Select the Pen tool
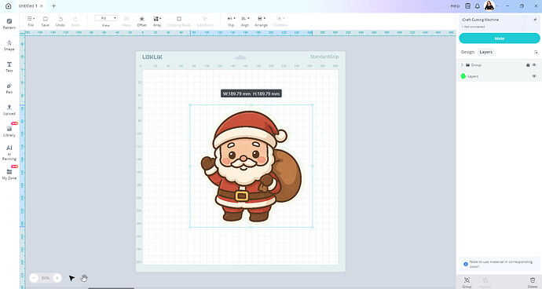The width and height of the screenshot is (542, 289). (9, 88)
